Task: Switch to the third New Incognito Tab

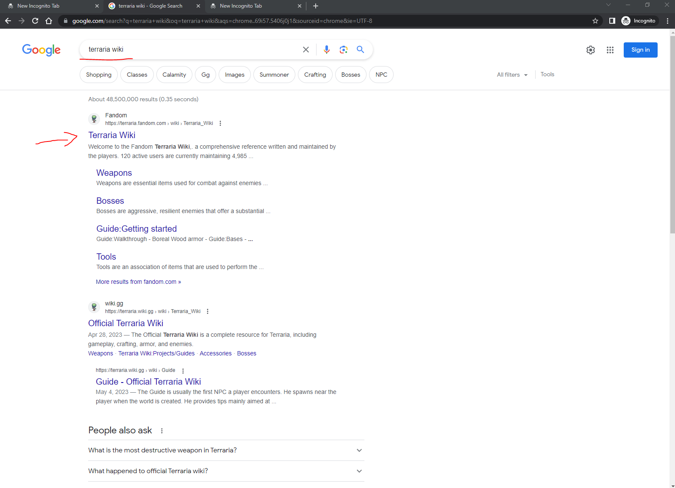Action: 254,6
